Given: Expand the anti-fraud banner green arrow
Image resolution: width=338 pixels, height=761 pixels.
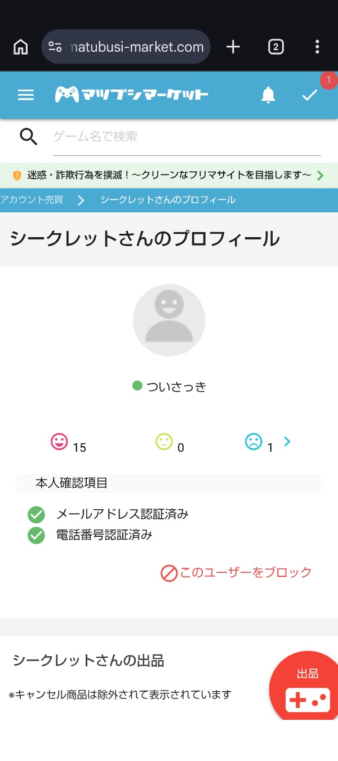Looking at the screenshot, I should tap(321, 175).
